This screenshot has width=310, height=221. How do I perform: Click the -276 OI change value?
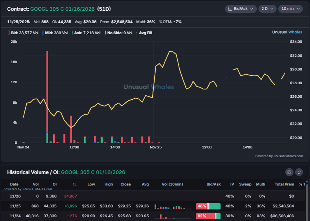click(x=72, y=216)
